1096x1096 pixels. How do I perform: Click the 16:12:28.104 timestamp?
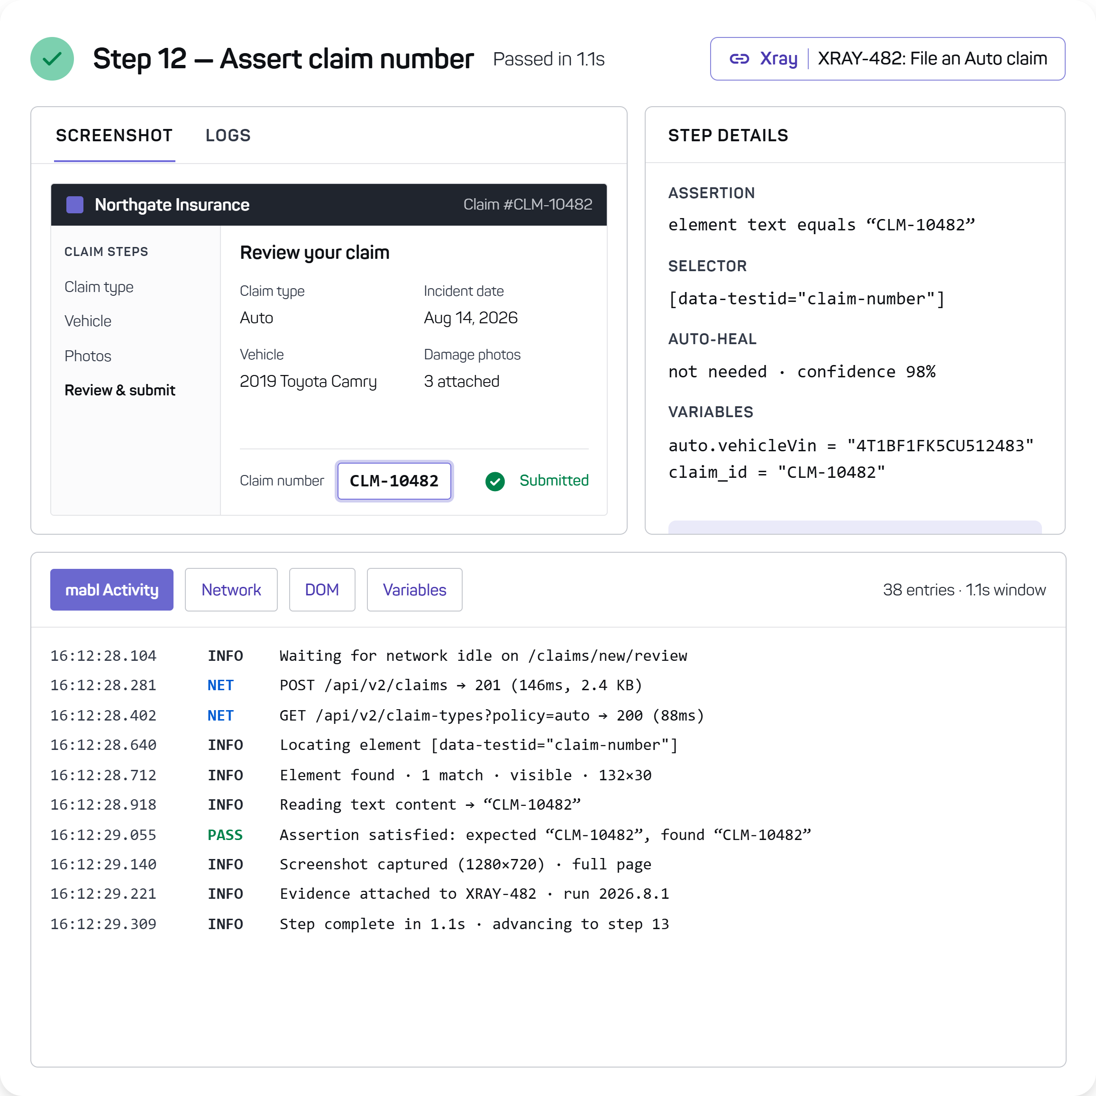103,657
